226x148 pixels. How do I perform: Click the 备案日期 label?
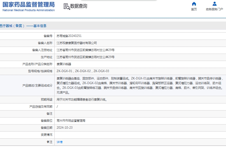click(x=46, y=127)
